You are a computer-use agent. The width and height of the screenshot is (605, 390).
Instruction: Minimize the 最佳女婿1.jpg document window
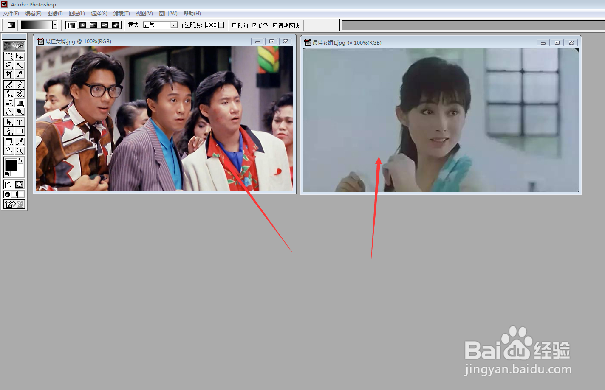point(543,42)
